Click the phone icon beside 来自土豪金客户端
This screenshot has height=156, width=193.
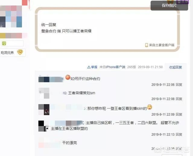tap(147, 45)
